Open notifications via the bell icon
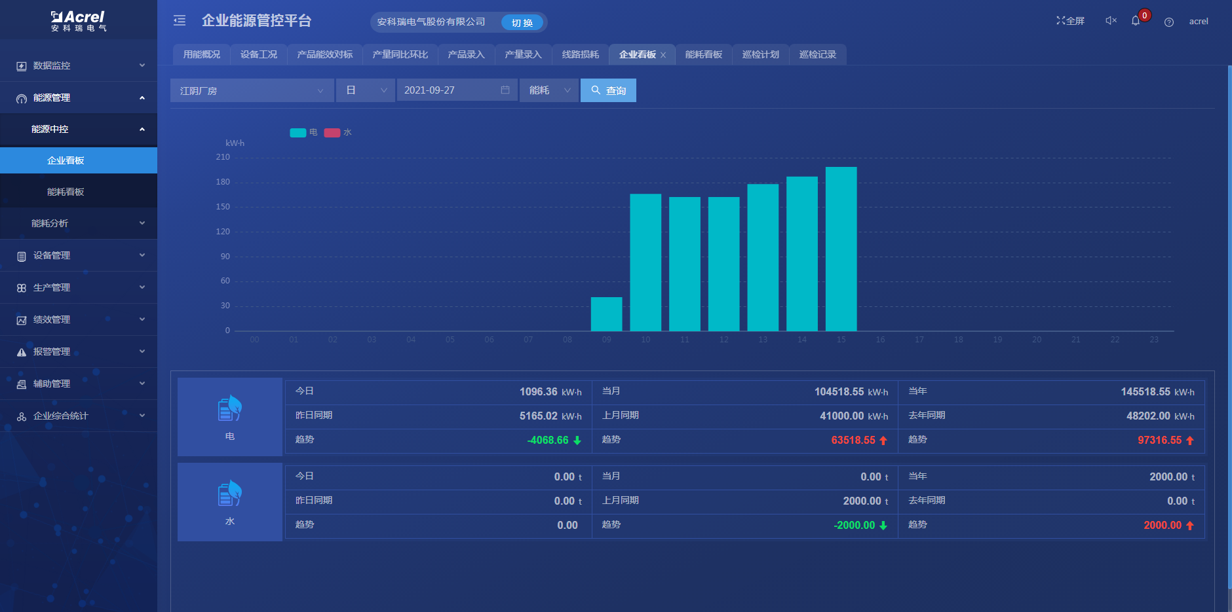Screen dimensions: 1232x612 1136,20
